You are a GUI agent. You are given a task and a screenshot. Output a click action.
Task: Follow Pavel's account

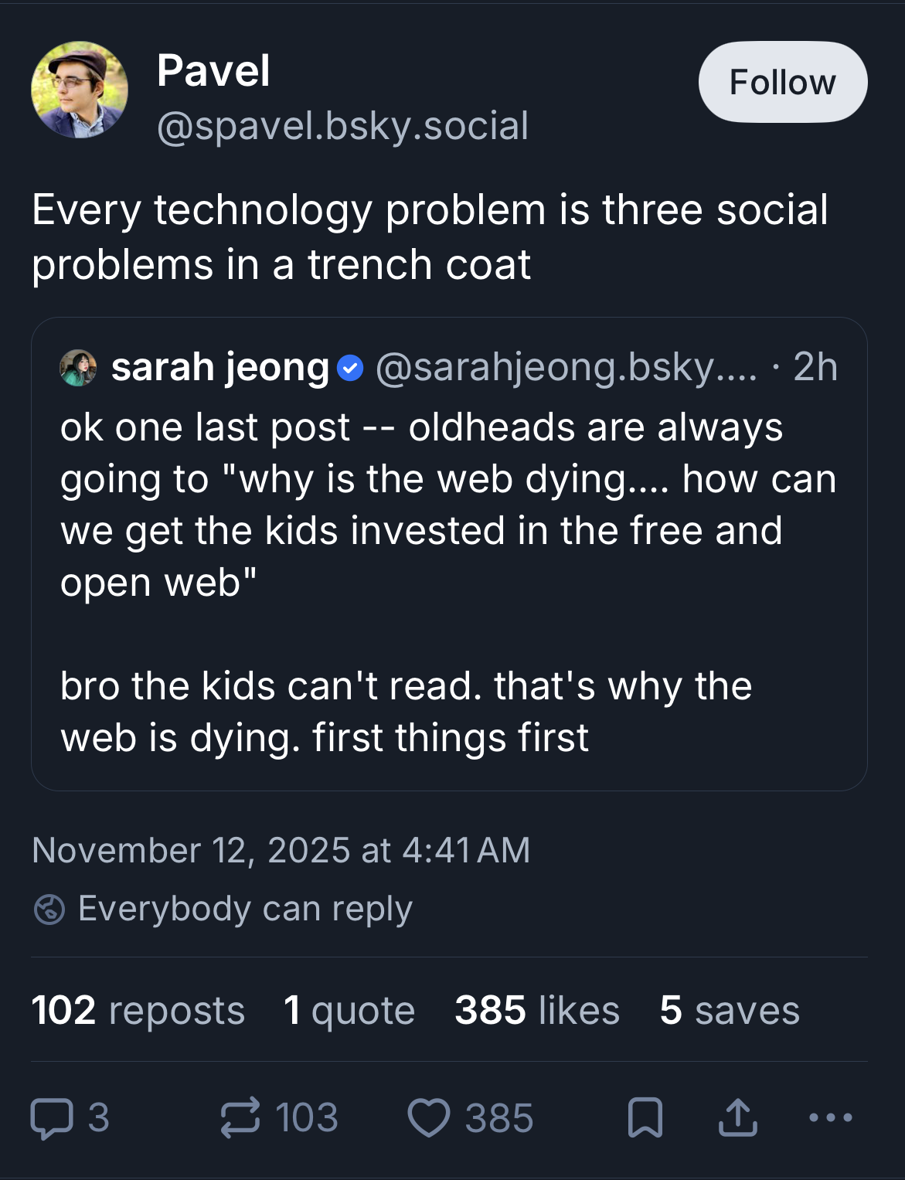(x=782, y=82)
